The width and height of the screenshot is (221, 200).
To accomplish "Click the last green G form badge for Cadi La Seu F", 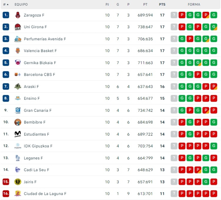I will click(x=214, y=170).
